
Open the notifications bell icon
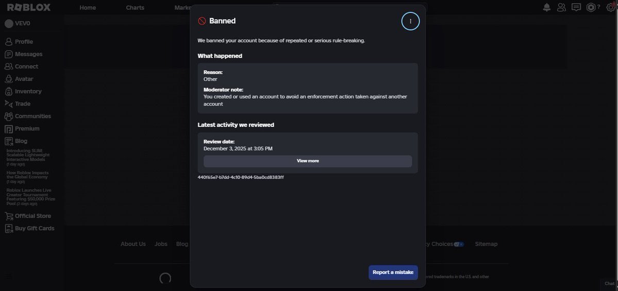tap(547, 8)
